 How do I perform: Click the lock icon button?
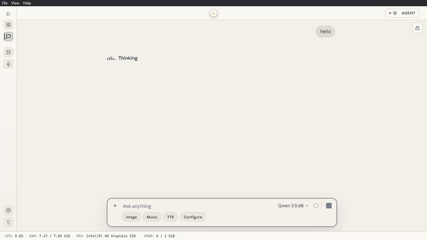tap(417, 28)
